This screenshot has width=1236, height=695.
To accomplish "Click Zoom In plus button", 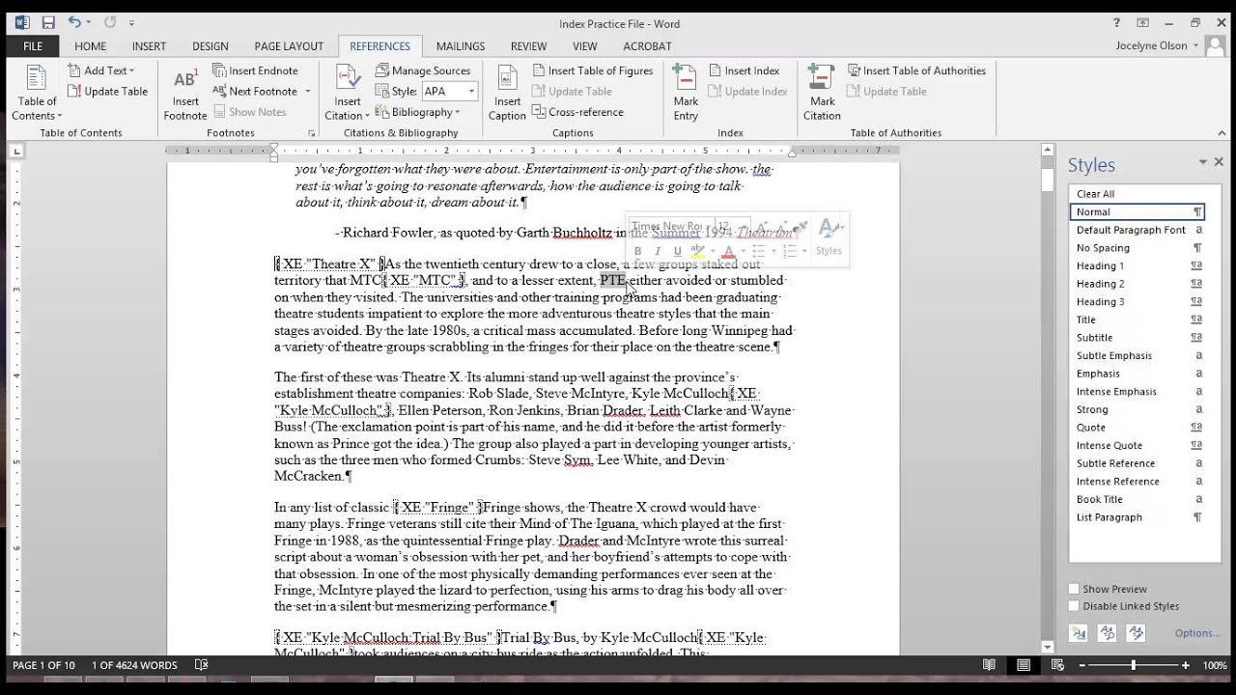I will point(1185,665).
